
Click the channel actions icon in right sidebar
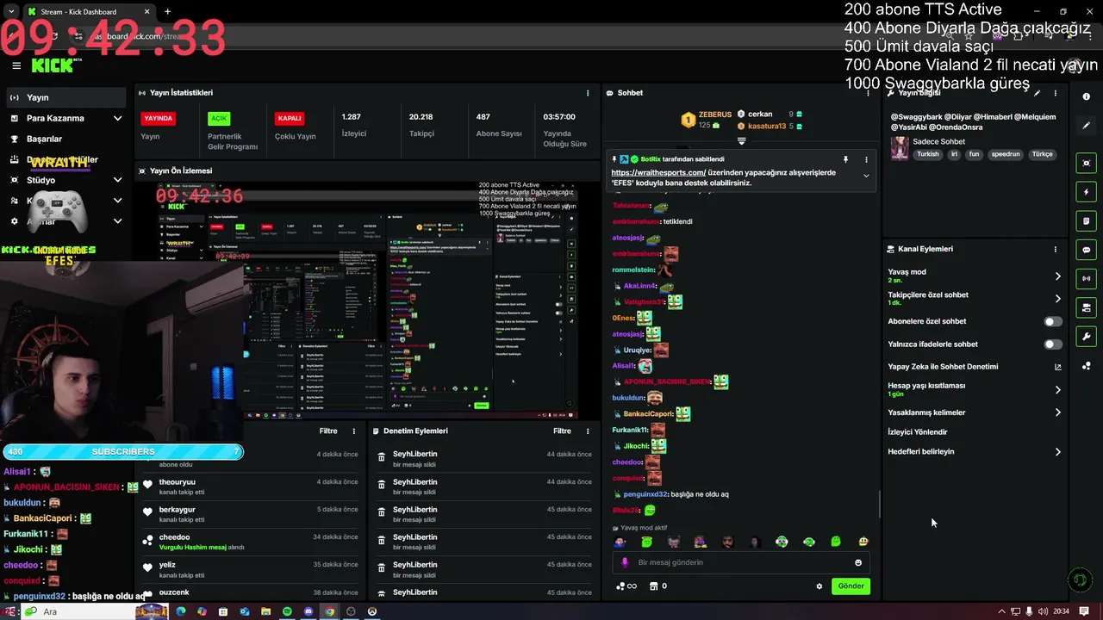click(x=1087, y=307)
